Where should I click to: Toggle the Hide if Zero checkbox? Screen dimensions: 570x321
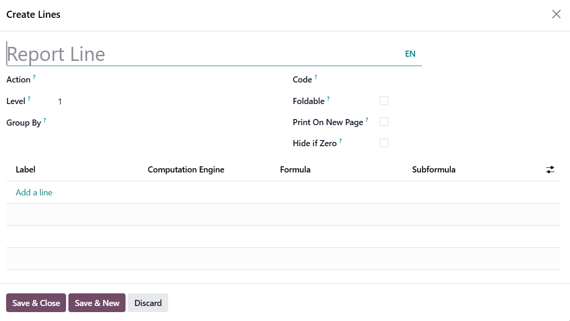pos(384,143)
